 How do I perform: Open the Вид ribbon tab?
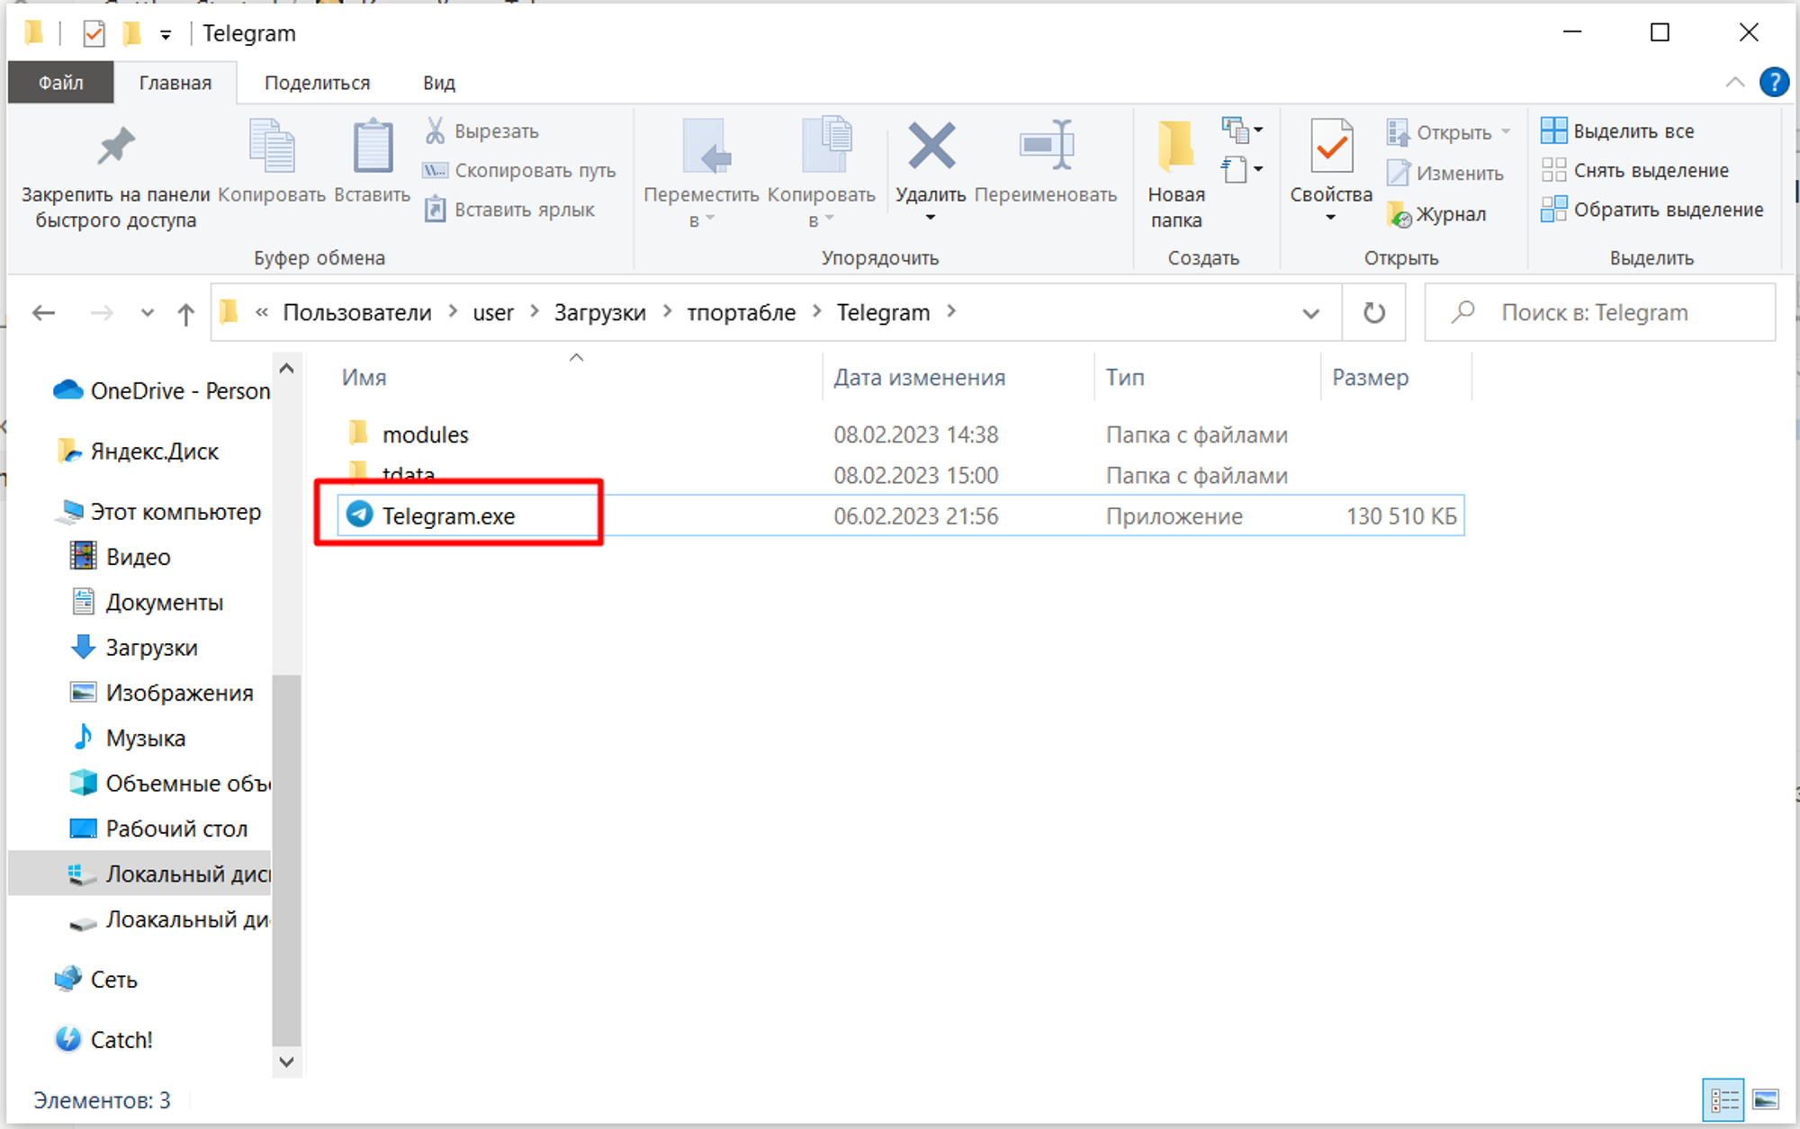click(439, 83)
